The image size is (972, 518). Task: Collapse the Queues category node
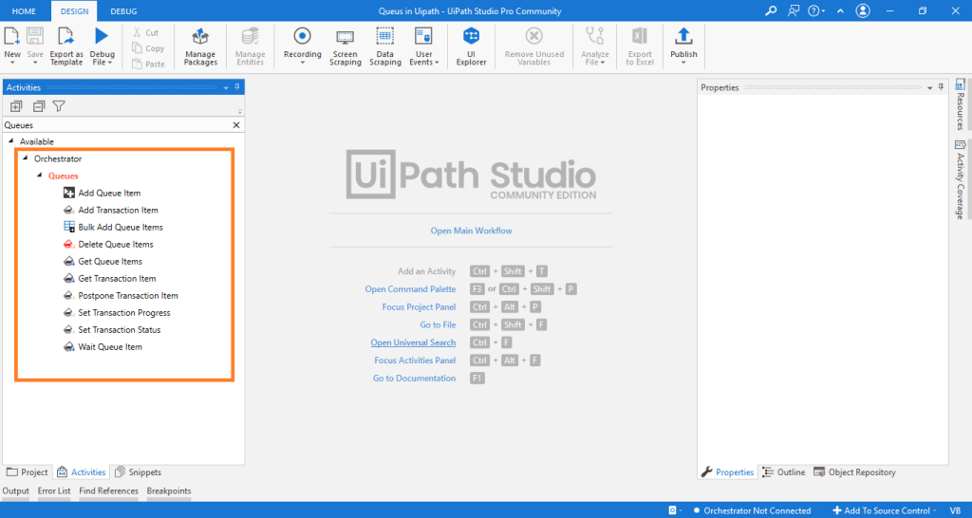[40, 176]
